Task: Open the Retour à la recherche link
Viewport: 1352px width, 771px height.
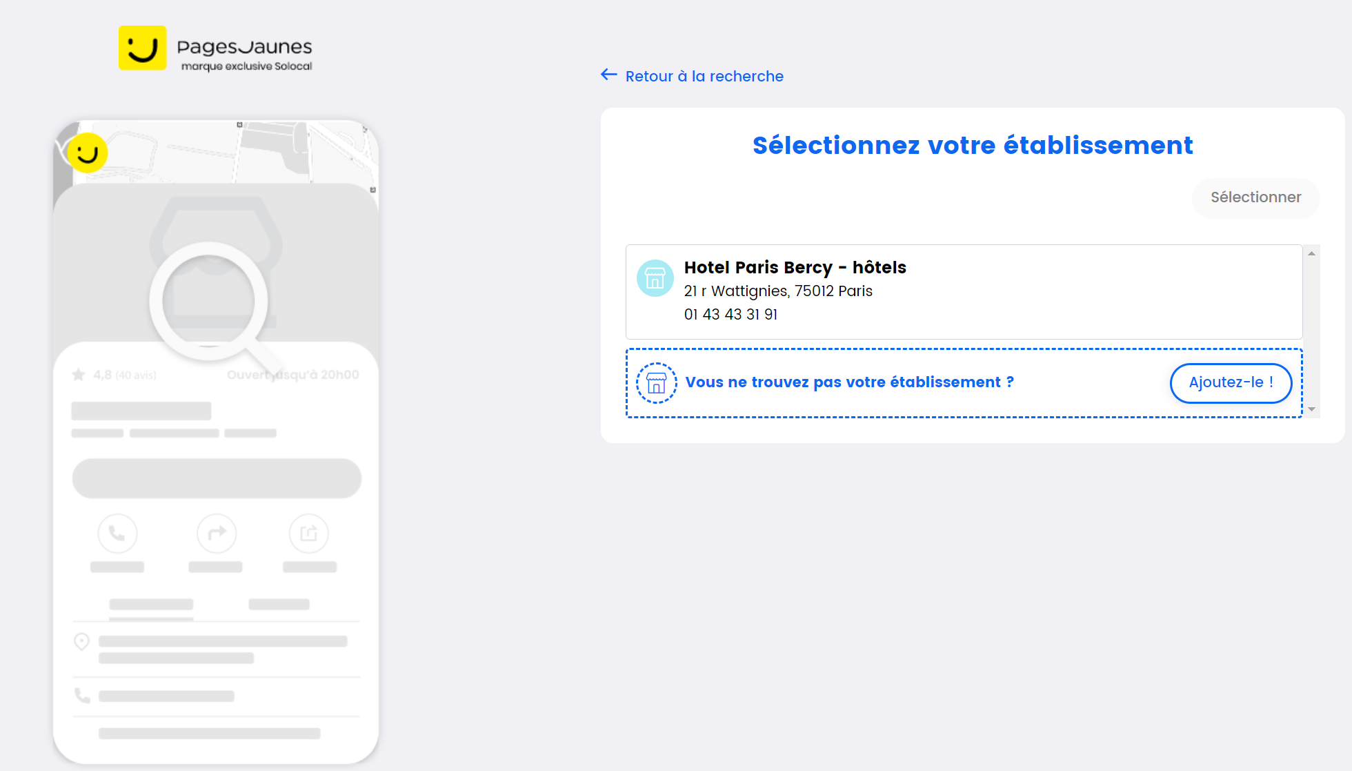Action: [x=704, y=76]
